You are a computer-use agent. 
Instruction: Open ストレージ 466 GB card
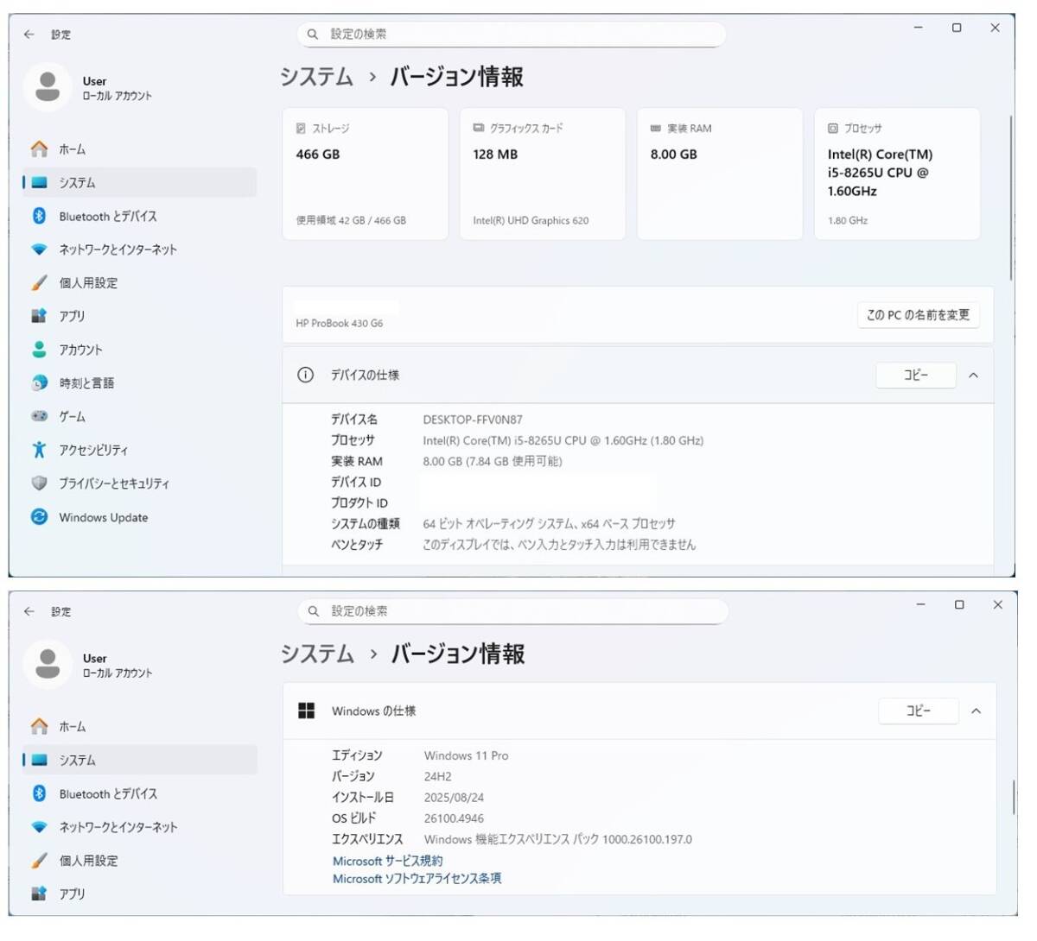tap(366, 174)
